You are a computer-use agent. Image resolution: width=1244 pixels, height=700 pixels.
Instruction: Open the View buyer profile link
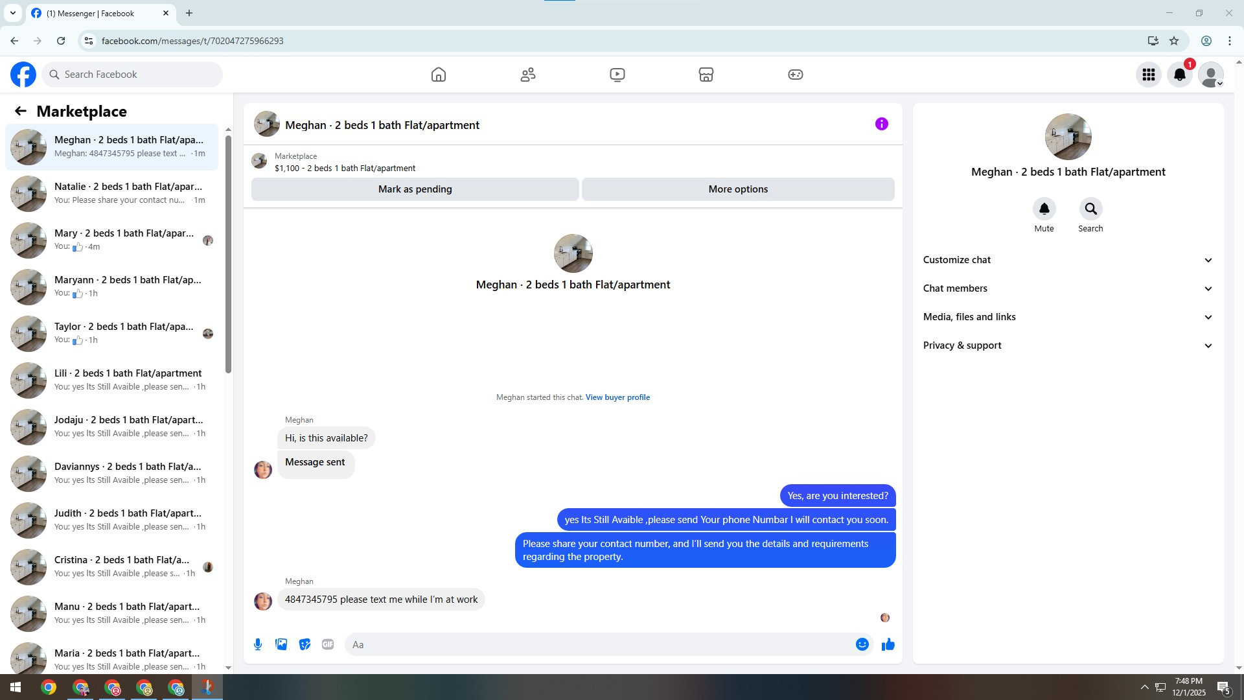(x=617, y=397)
